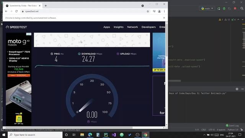
Task: Click the red Stop button in PyCharm
Action: [x=235, y=8]
